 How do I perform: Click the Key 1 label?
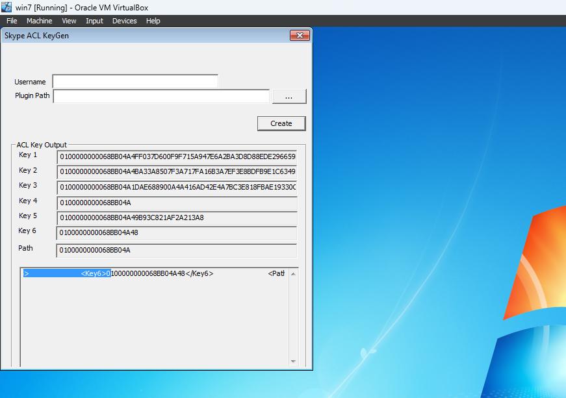click(x=28, y=155)
